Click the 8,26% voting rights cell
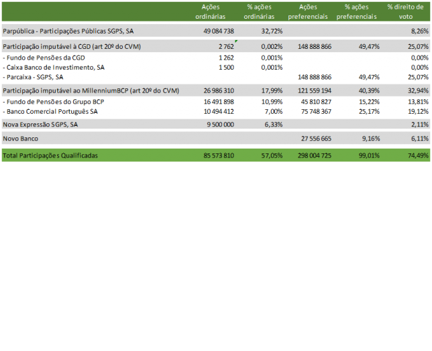Viewport: 432px width, 351px height. pos(420,31)
